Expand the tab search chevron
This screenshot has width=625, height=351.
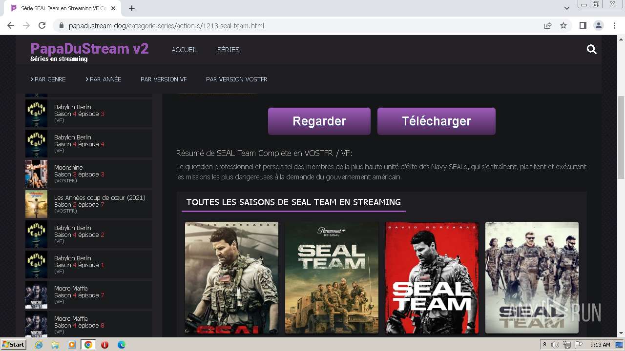[x=567, y=8]
